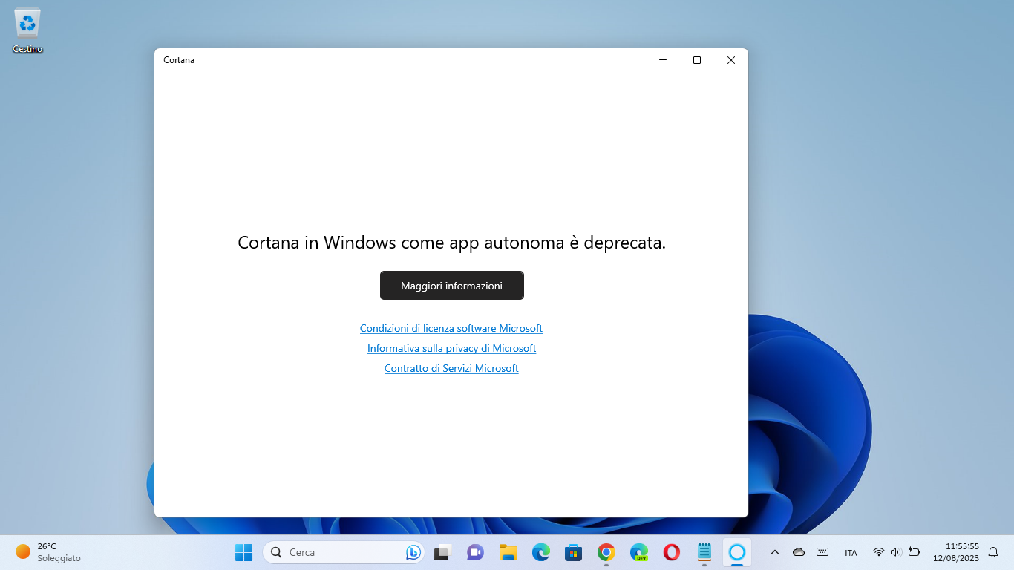Click the Cortana icon in taskbar
This screenshot has height=570, width=1014.
[737, 552]
